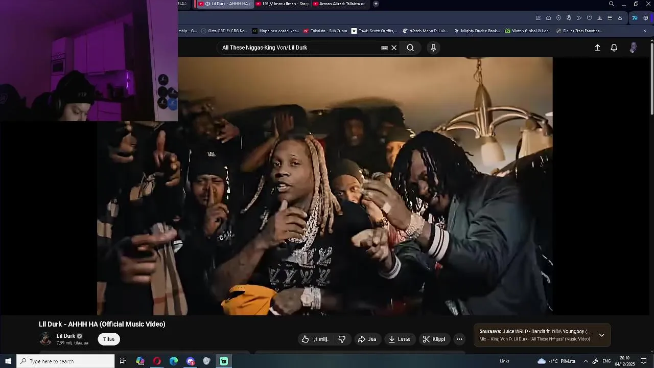This screenshot has width=654, height=368.
Task: Open the browser profile account icon
Action: tap(620, 18)
